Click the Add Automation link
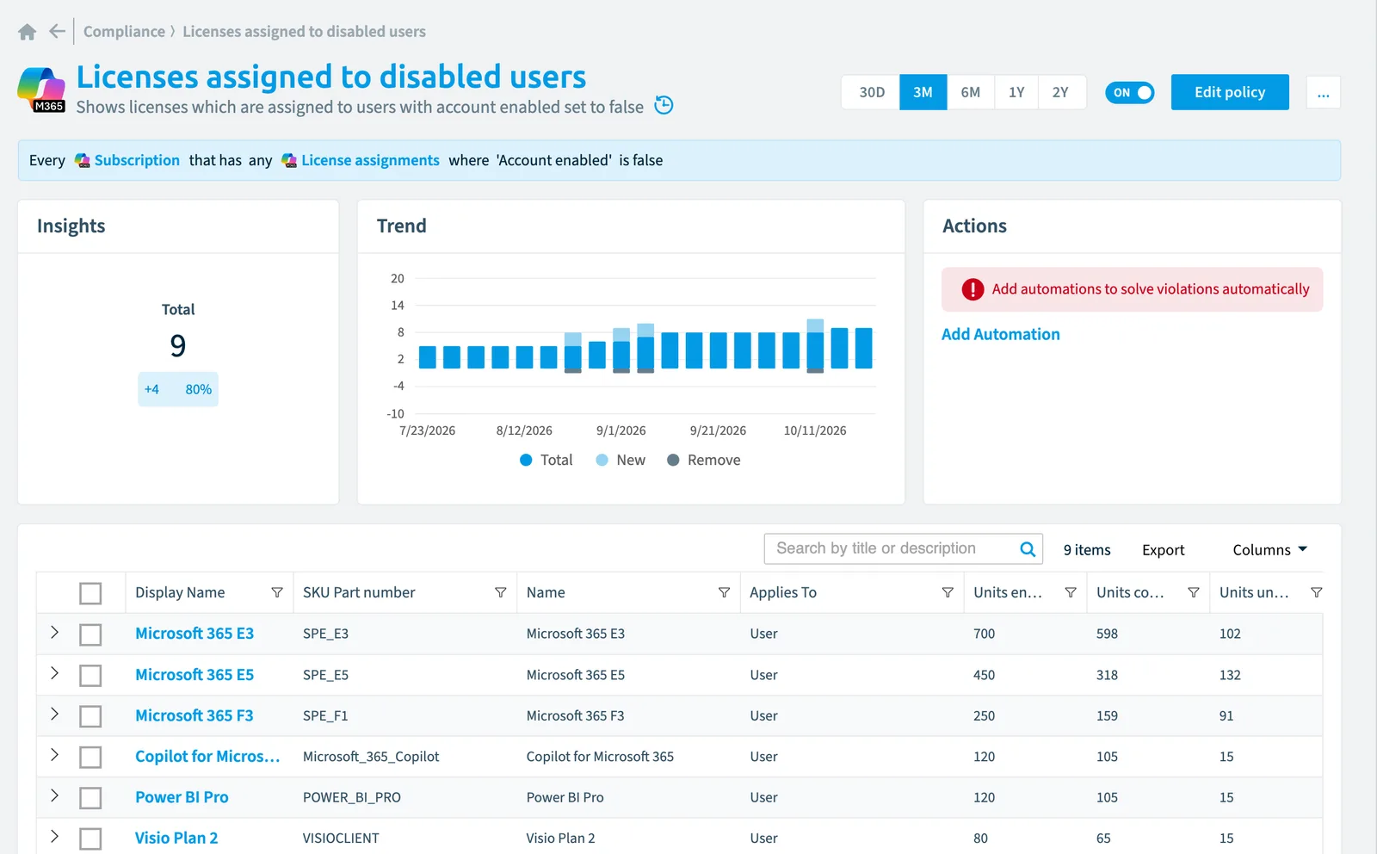This screenshot has height=854, width=1377. (x=1000, y=334)
